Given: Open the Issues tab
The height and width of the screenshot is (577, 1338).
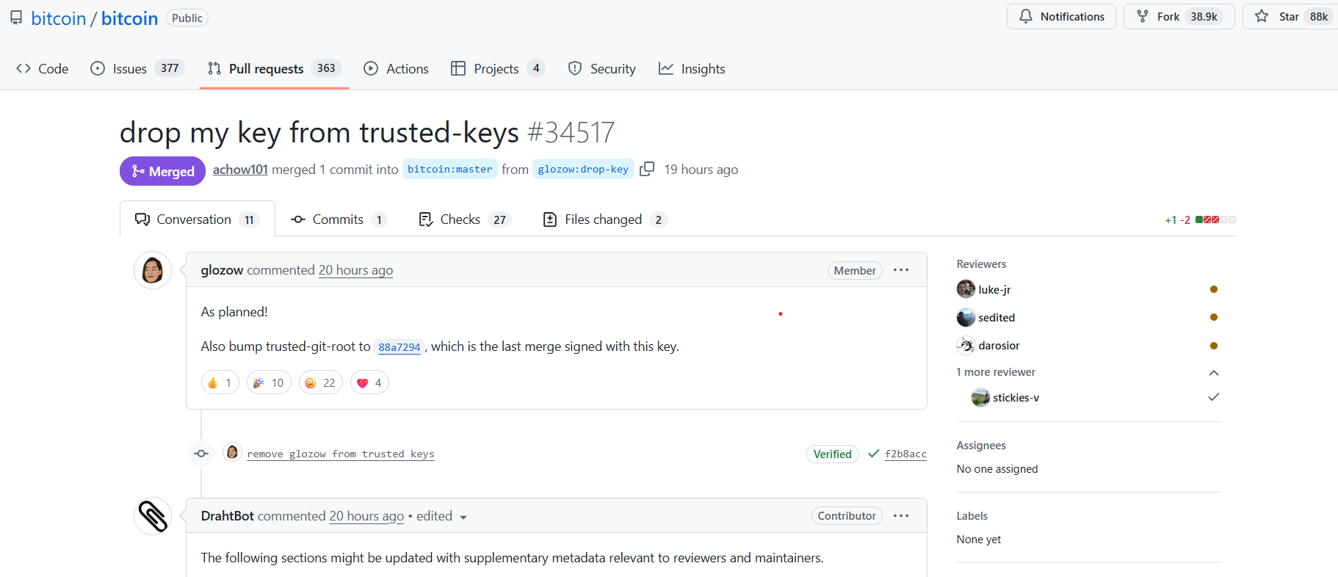Looking at the screenshot, I should 137,69.
